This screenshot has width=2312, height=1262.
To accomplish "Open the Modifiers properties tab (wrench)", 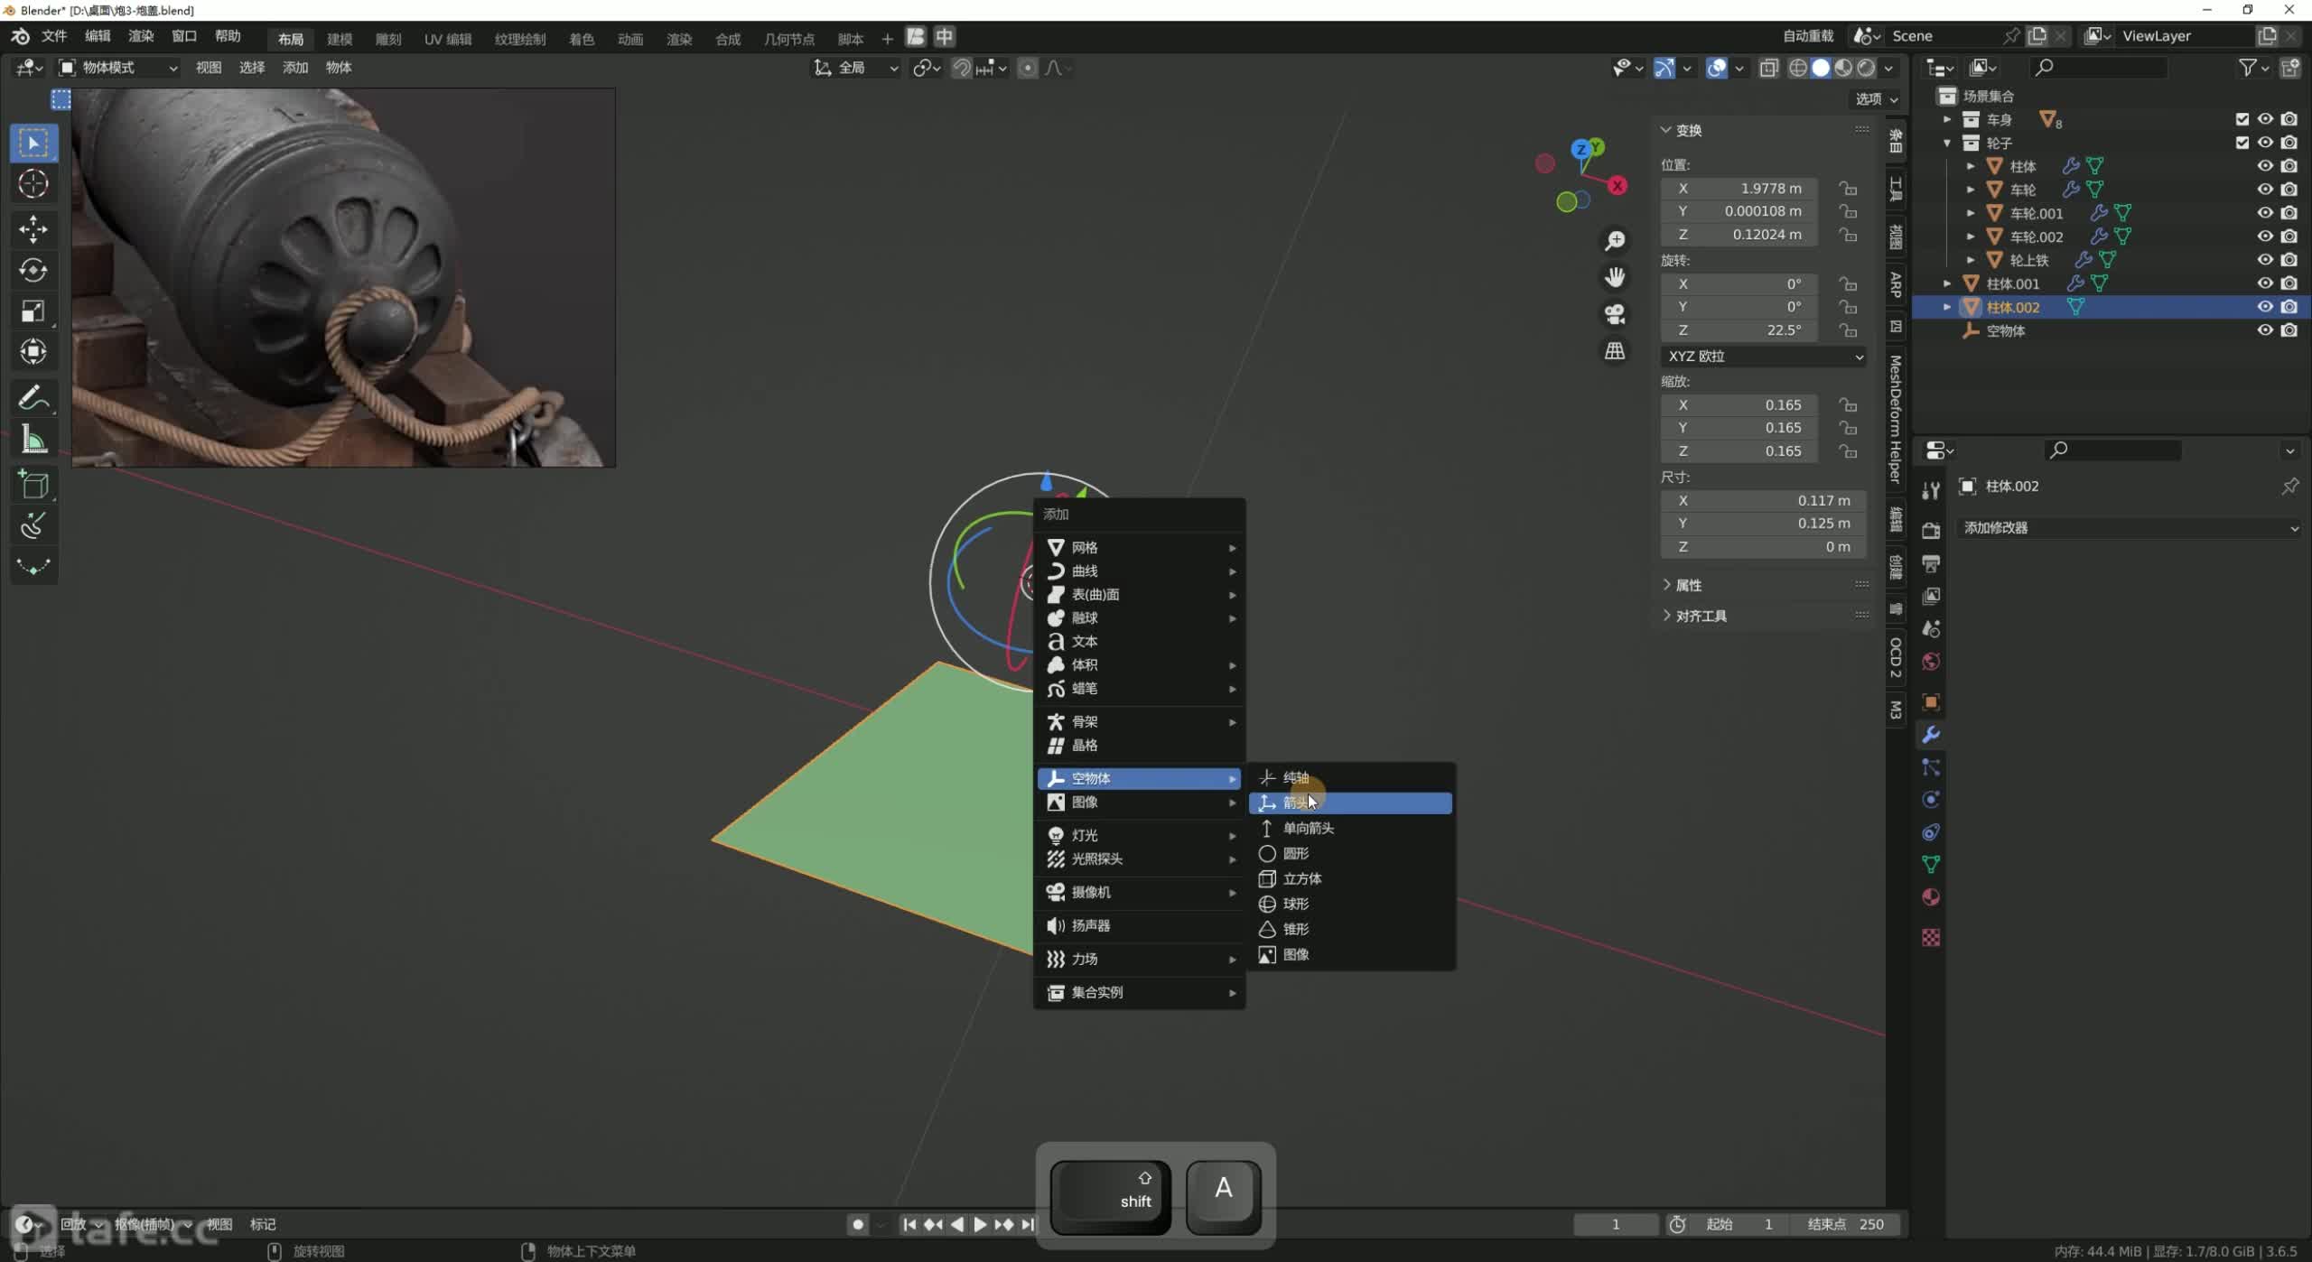I will [x=1931, y=734].
